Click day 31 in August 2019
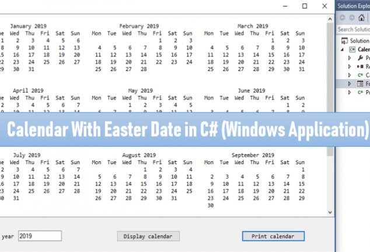This screenshot has width=370, height=252. [x=174, y=198]
